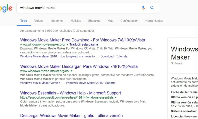Open the Shopping tab

pyautogui.click(x=94, y=21)
